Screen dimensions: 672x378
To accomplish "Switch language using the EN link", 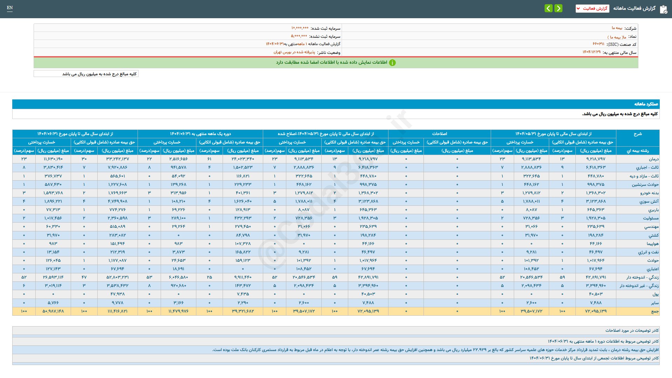I will pos(10,8).
